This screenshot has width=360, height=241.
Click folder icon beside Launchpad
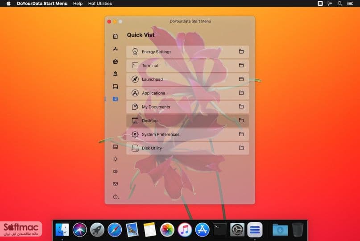241,79
